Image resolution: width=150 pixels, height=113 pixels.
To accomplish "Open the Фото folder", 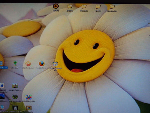I will click(x=98, y=6).
